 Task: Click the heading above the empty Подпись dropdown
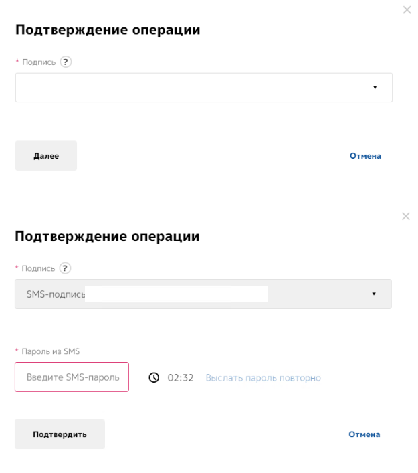(x=108, y=31)
